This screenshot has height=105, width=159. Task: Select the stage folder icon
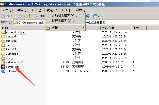click(3, 58)
